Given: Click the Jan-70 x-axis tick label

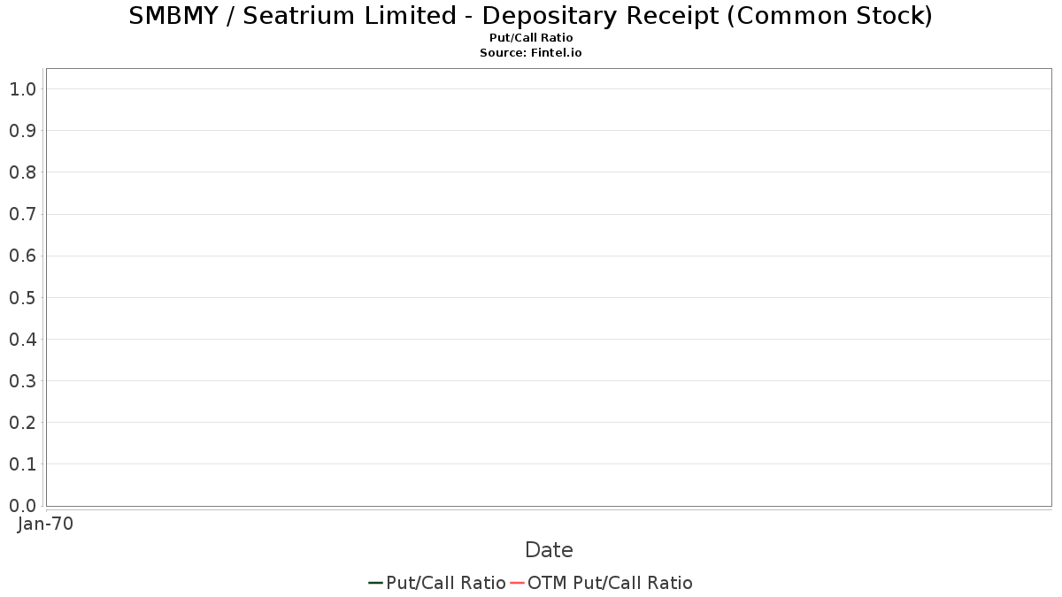Looking at the screenshot, I should click(x=46, y=524).
